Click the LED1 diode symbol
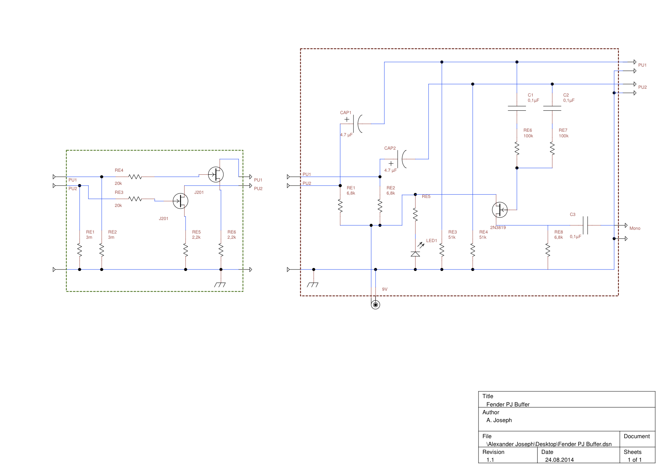 point(416,254)
